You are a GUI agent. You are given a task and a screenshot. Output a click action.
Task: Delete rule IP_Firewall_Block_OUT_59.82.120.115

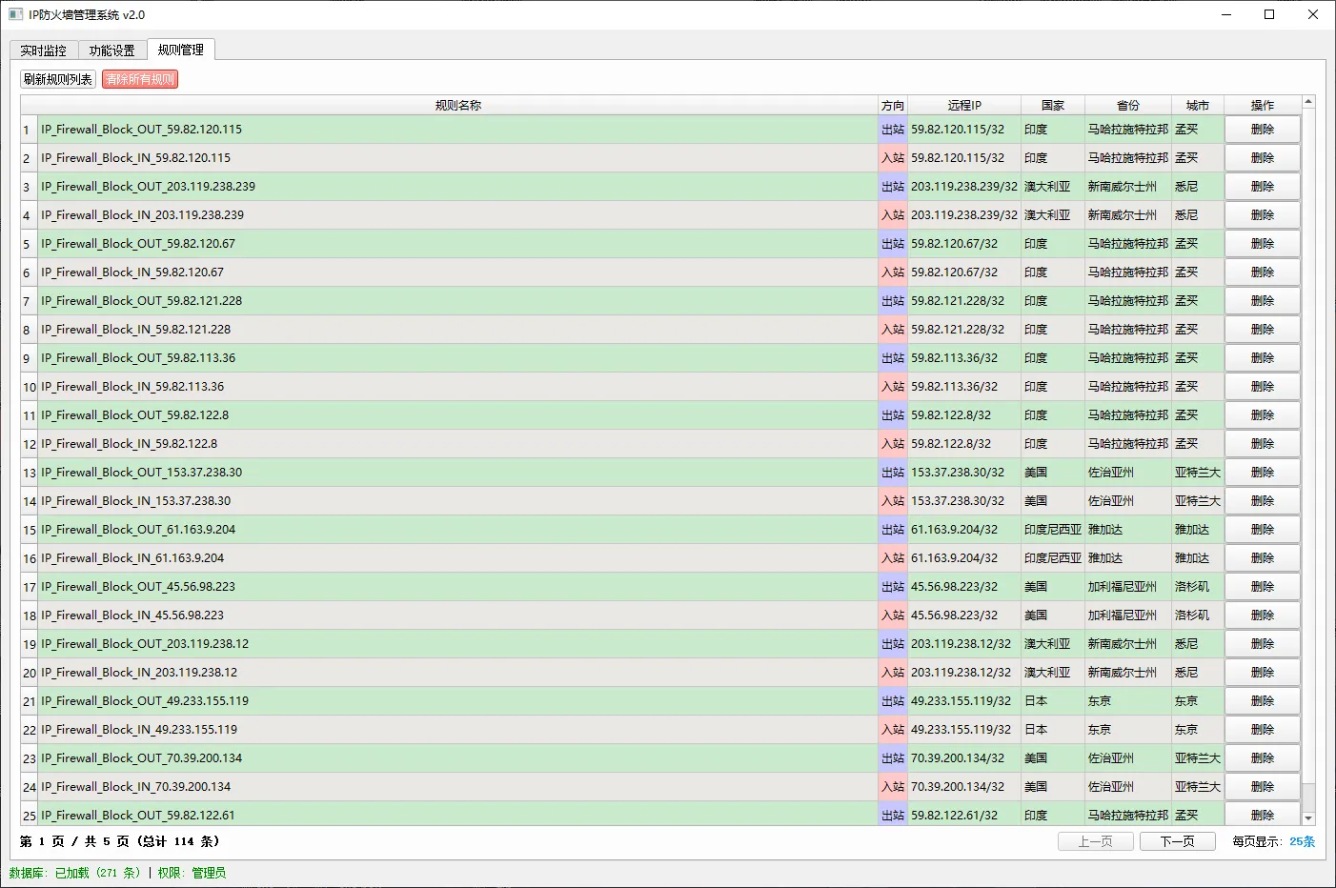(1262, 129)
